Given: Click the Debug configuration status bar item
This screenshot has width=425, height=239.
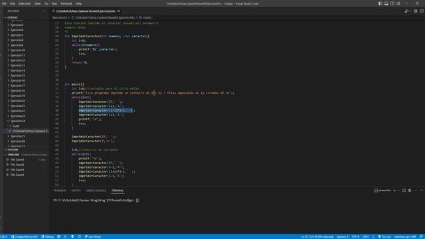Looking at the screenshot, I should pos(47,236).
